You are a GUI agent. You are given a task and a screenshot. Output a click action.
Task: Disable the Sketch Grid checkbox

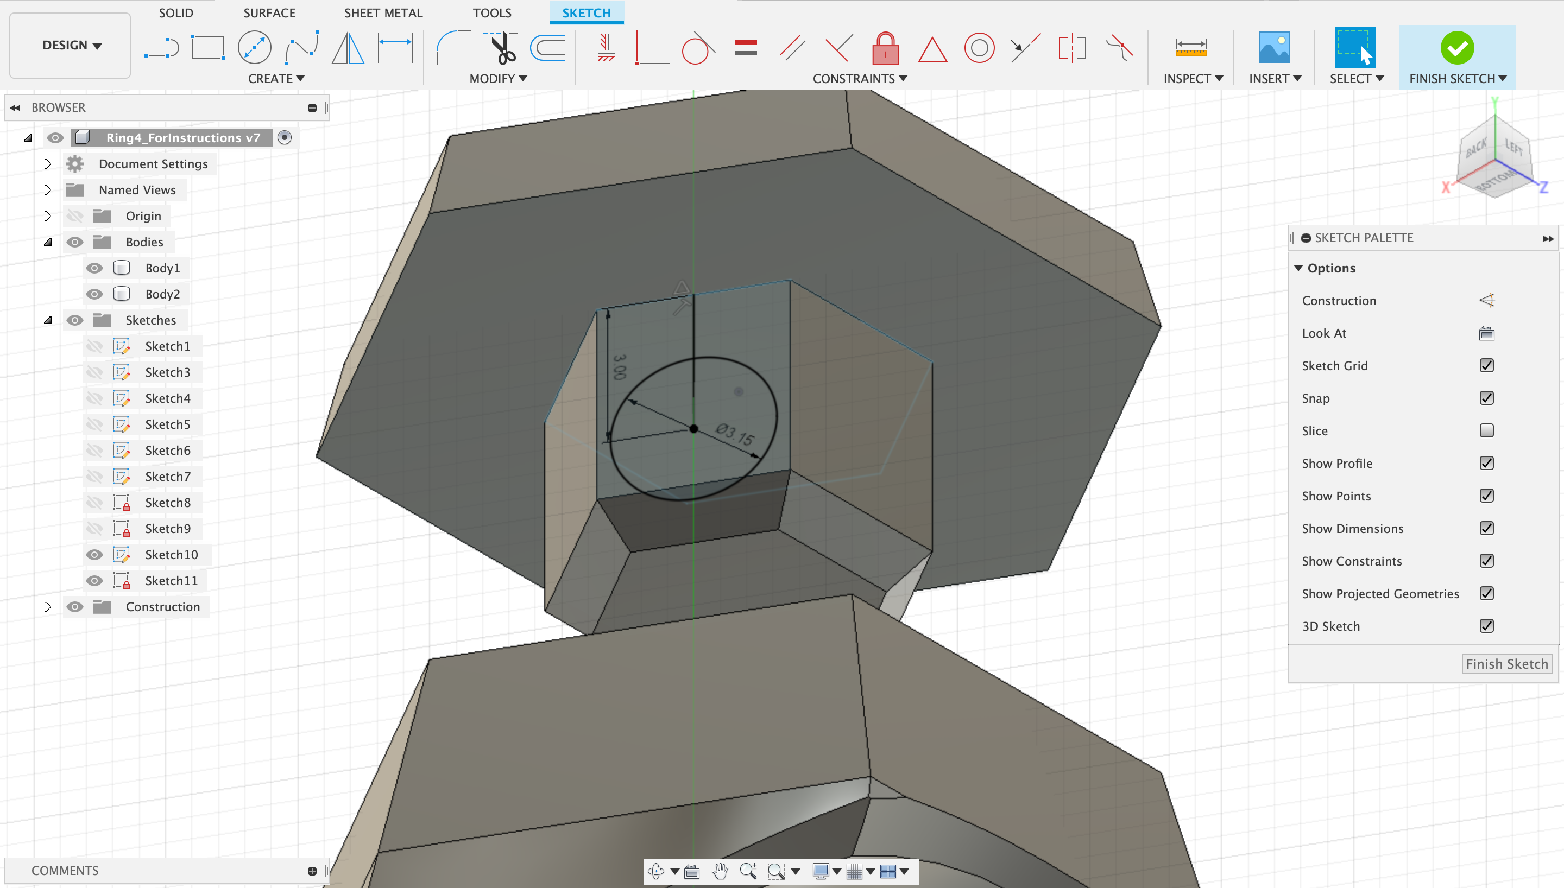click(x=1486, y=365)
